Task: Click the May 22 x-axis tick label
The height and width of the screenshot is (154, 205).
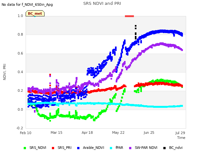Action: click(x=118, y=133)
